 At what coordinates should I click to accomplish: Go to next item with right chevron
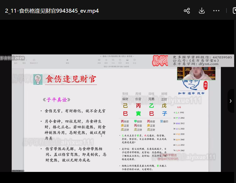click(x=231, y=101)
